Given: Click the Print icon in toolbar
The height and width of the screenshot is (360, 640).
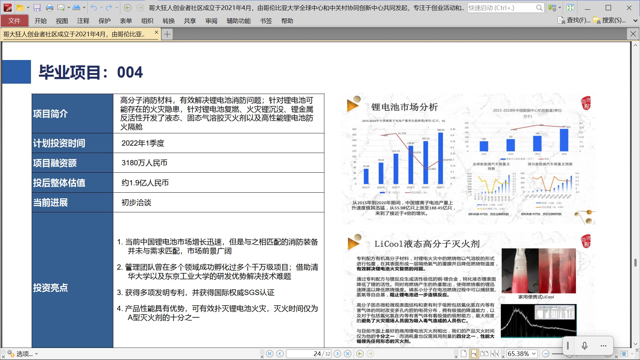Looking at the screenshot, I should [49, 8].
